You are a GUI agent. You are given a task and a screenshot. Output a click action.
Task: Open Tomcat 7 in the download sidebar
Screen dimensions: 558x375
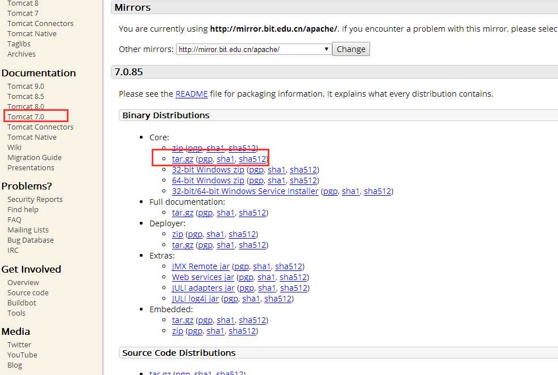[x=23, y=13]
